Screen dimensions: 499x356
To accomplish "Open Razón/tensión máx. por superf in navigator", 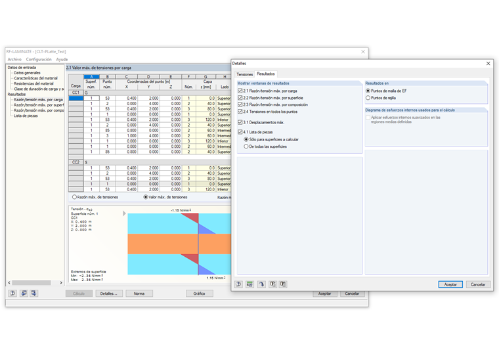I will (39, 105).
